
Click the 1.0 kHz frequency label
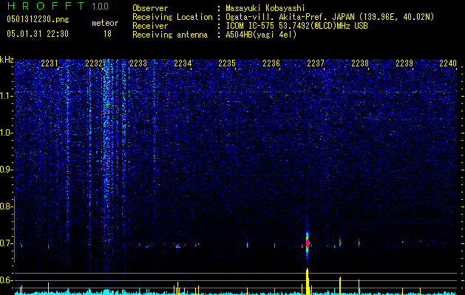click(x=7, y=133)
